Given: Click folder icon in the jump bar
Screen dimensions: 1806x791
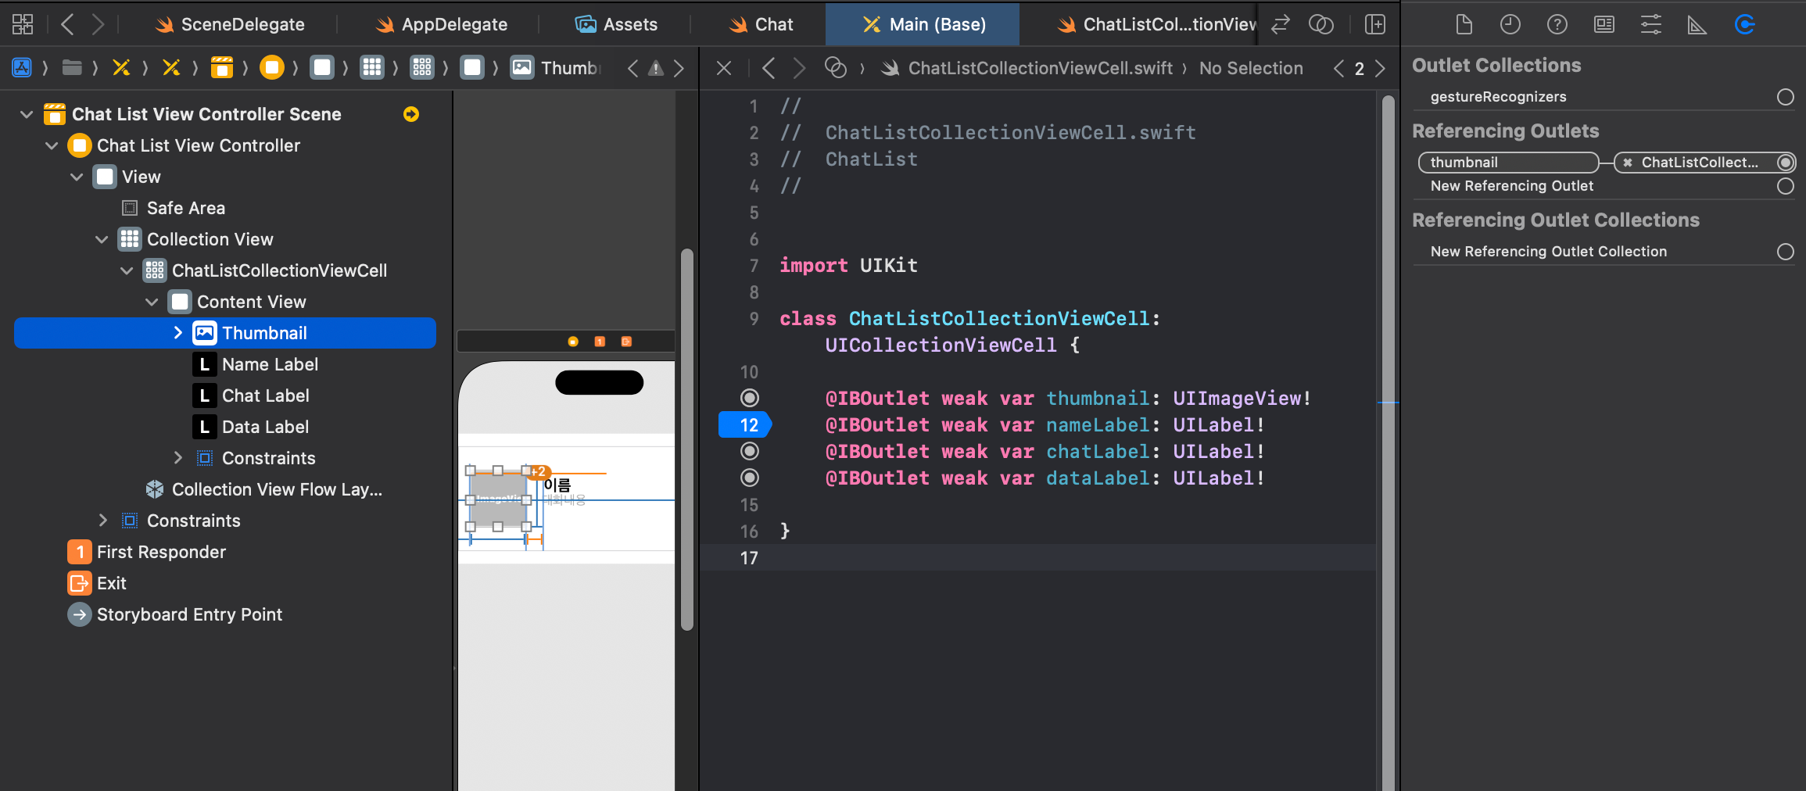Looking at the screenshot, I should click(x=72, y=68).
